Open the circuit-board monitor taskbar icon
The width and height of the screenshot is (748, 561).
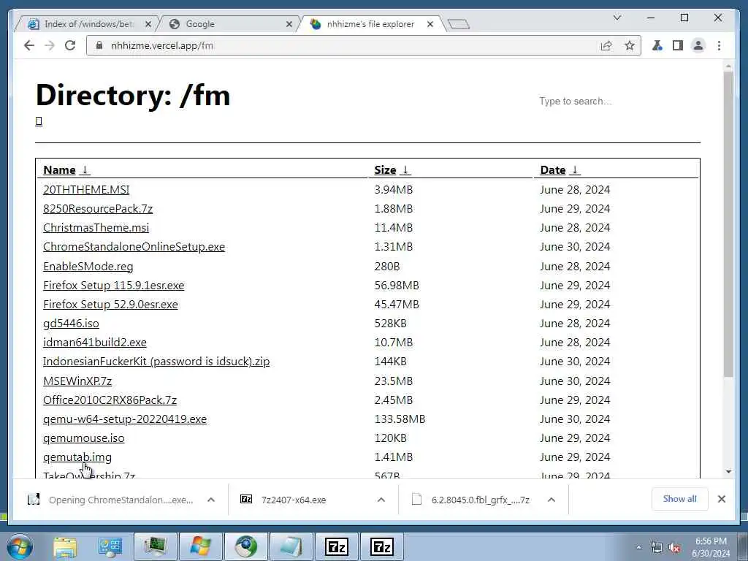click(x=155, y=546)
